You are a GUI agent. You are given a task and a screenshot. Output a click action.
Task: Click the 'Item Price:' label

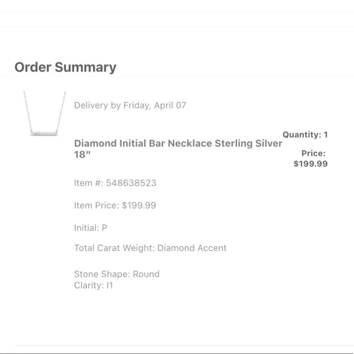pos(96,206)
